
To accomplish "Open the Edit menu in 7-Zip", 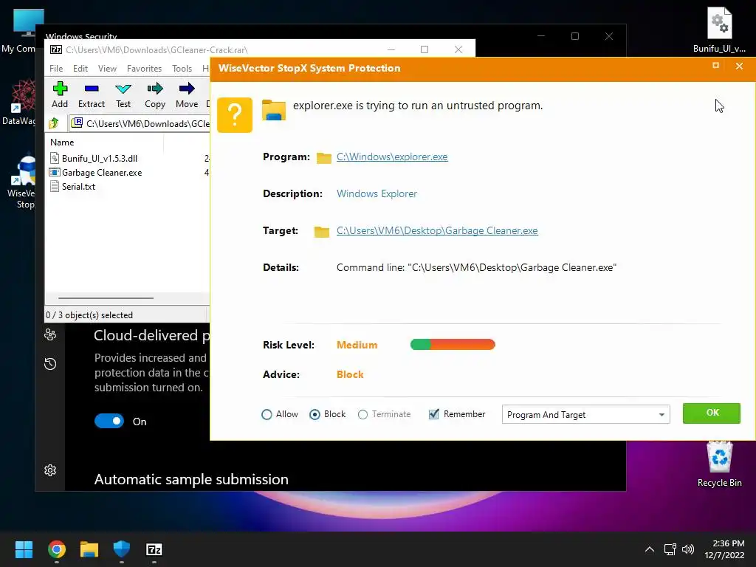I will pos(80,69).
